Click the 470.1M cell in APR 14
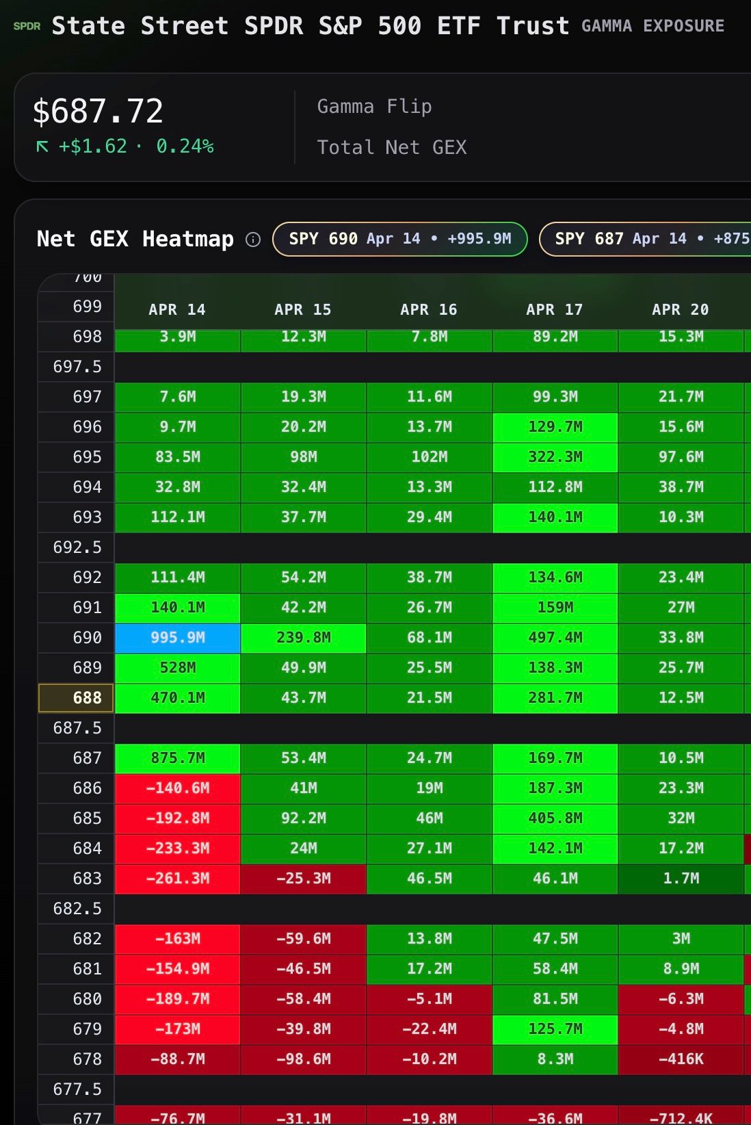 [178, 698]
